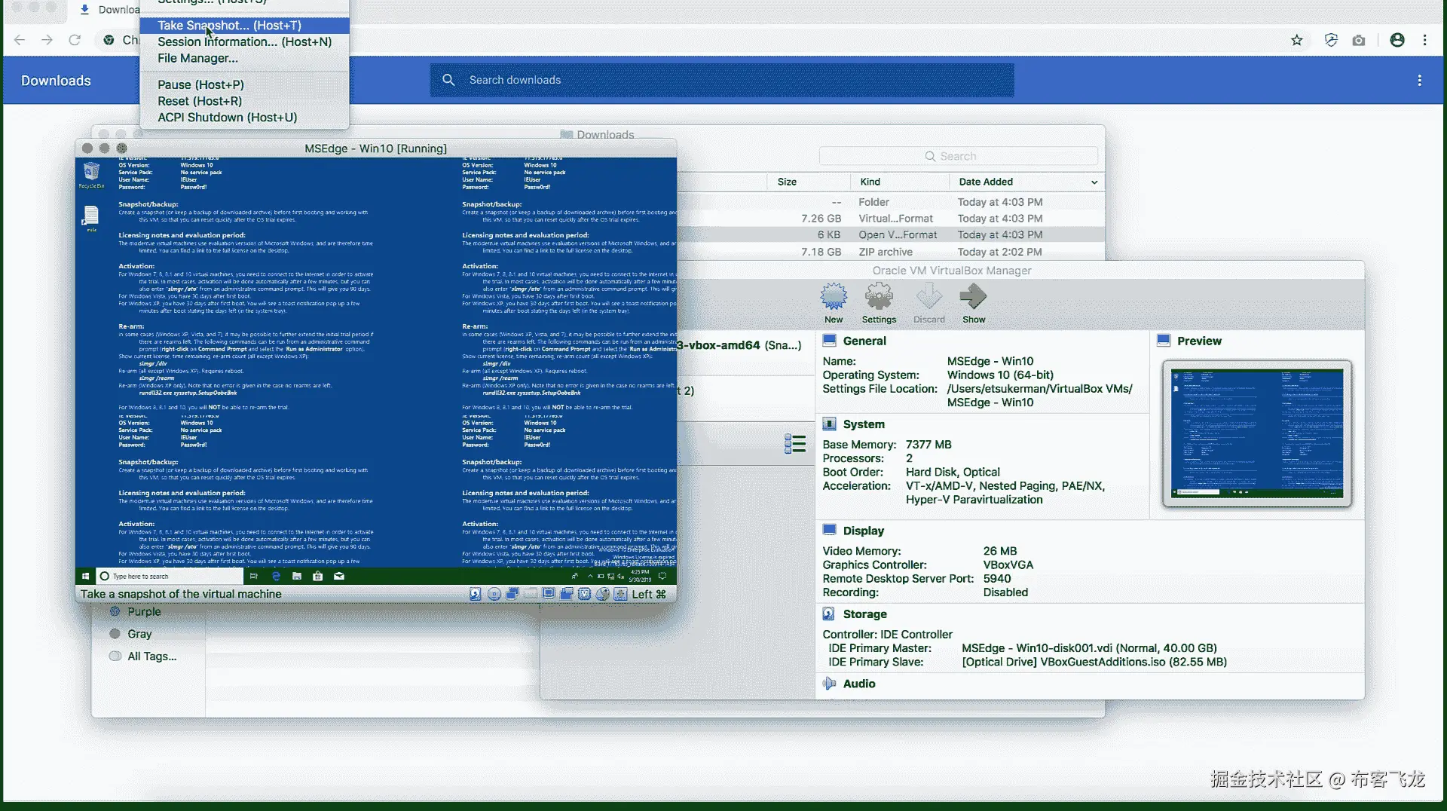Choose Take Snapshot from the Machine menu
The image size is (1447, 811).
click(244, 26)
